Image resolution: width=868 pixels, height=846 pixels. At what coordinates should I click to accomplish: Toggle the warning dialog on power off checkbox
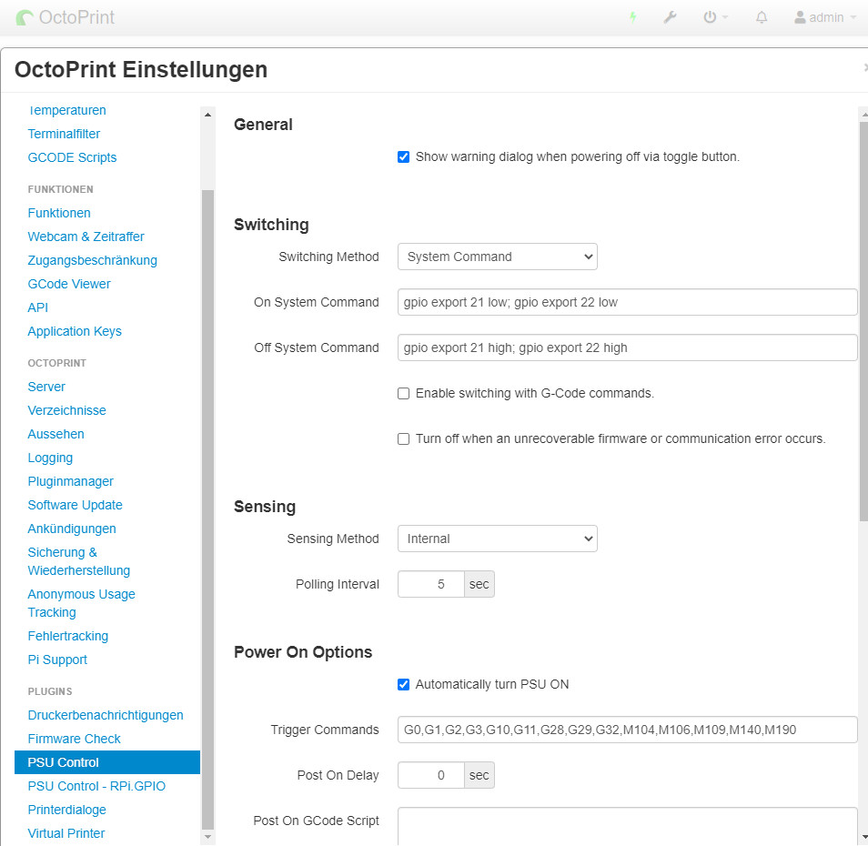tap(404, 156)
